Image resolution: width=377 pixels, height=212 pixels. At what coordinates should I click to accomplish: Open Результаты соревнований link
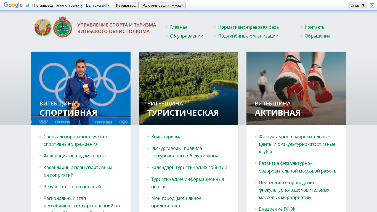[72, 187]
